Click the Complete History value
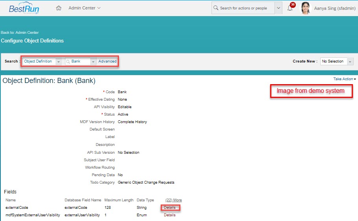The image size is (358, 221). [132, 122]
